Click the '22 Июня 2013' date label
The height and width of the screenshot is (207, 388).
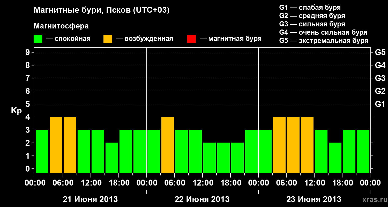pos(202,199)
